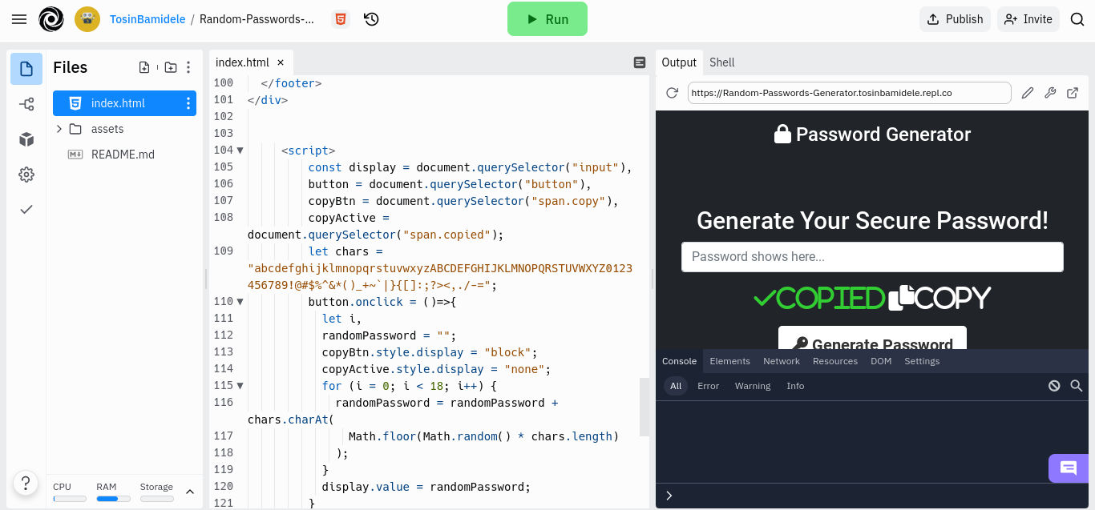
Task: Switch to the Shell tab
Action: [721, 62]
